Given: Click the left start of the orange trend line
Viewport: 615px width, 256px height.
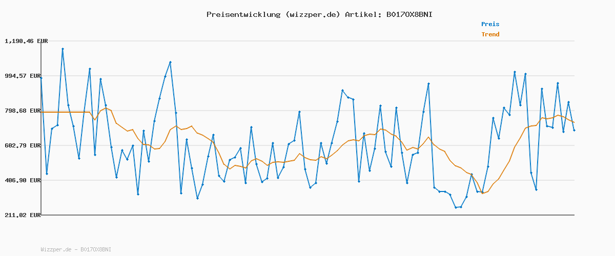Looking at the screenshot, I should (x=42, y=112).
